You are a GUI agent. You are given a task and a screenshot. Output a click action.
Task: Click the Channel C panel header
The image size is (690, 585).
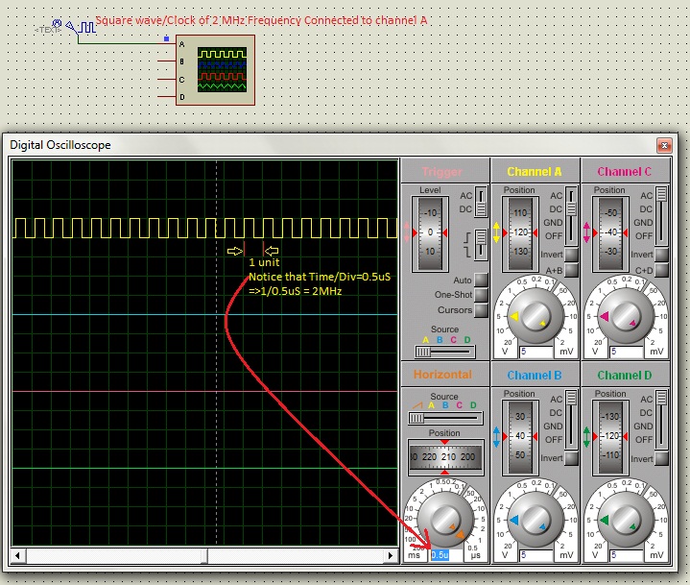(x=626, y=171)
